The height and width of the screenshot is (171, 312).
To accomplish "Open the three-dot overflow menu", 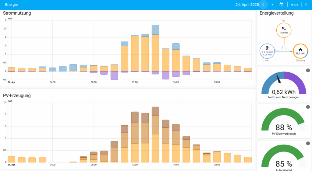I will click(x=306, y=5).
